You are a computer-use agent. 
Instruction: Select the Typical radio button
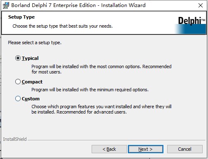(18, 58)
